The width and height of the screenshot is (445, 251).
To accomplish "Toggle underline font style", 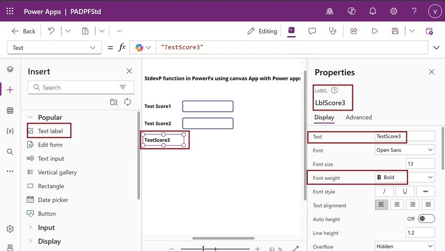I will [x=405, y=191].
